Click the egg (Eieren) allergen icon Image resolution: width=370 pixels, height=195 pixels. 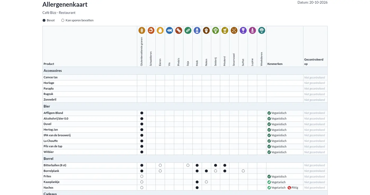[160, 30]
